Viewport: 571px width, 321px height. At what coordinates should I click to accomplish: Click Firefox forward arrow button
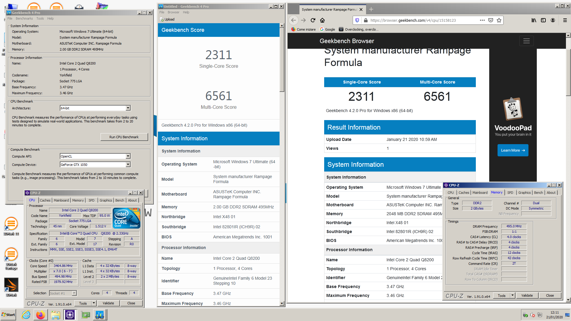pyautogui.click(x=303, y=20)
